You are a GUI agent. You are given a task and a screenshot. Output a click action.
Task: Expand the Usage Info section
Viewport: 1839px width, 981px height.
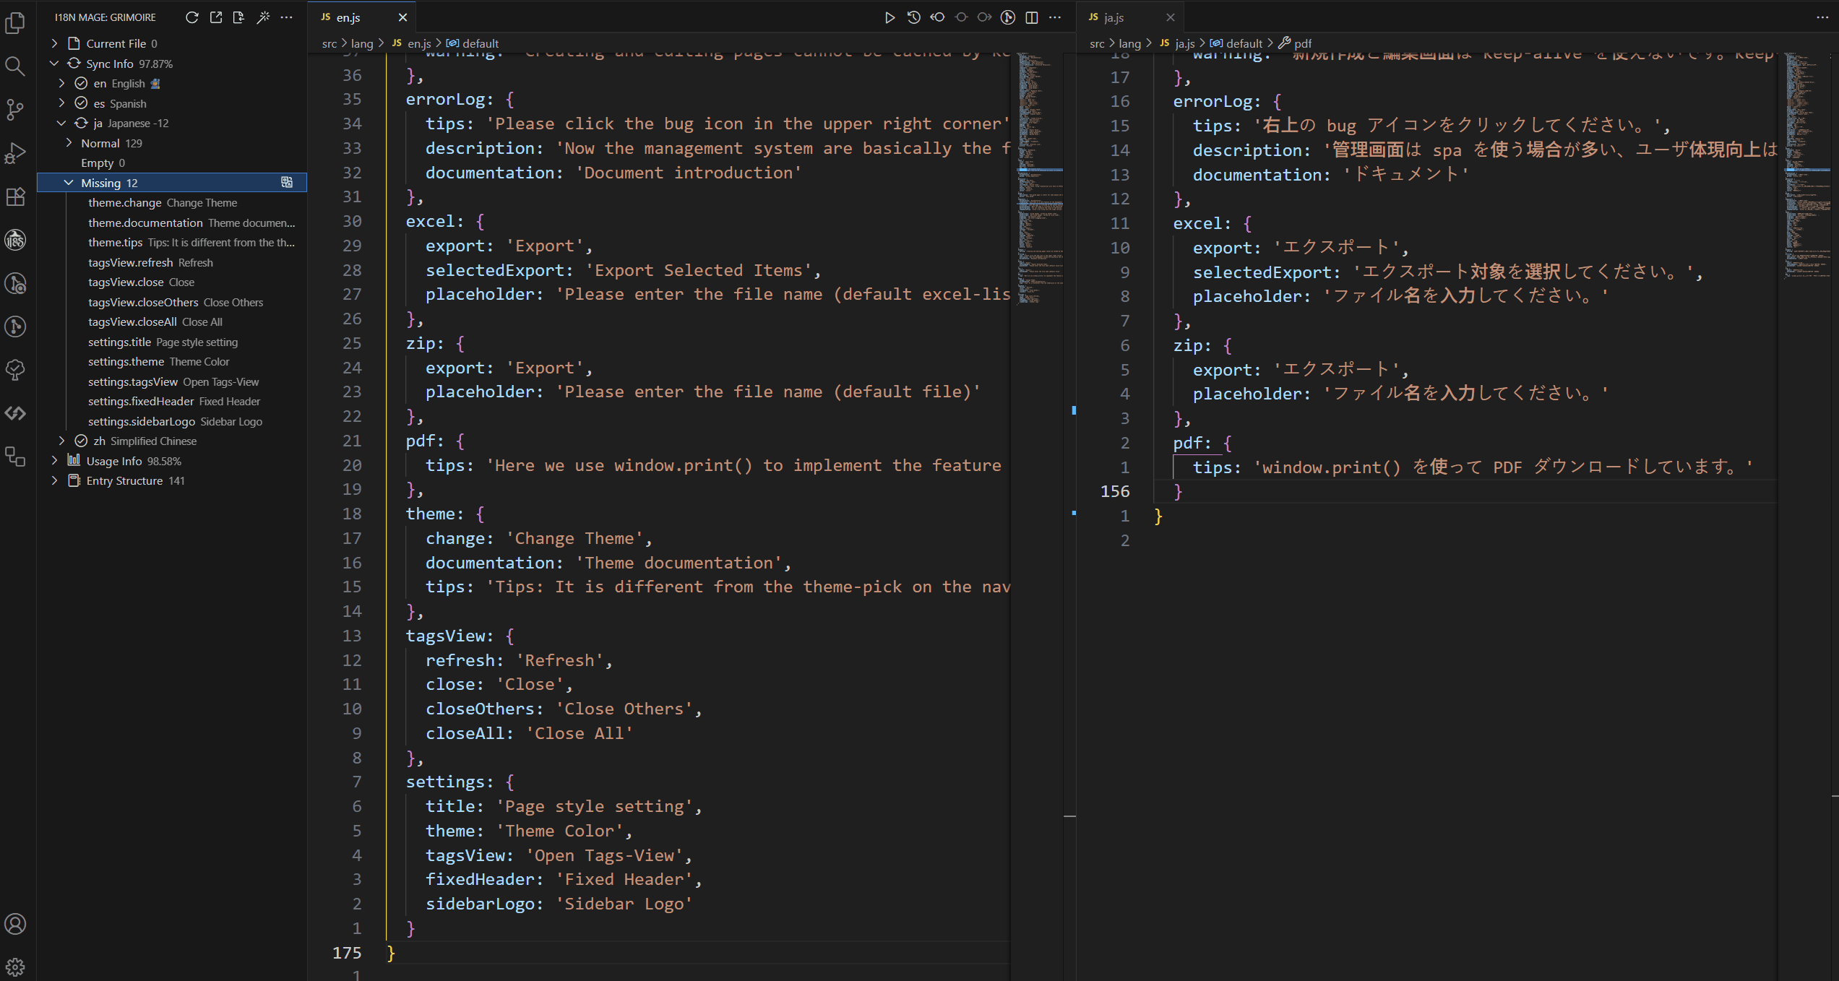(x=55, y=461)
